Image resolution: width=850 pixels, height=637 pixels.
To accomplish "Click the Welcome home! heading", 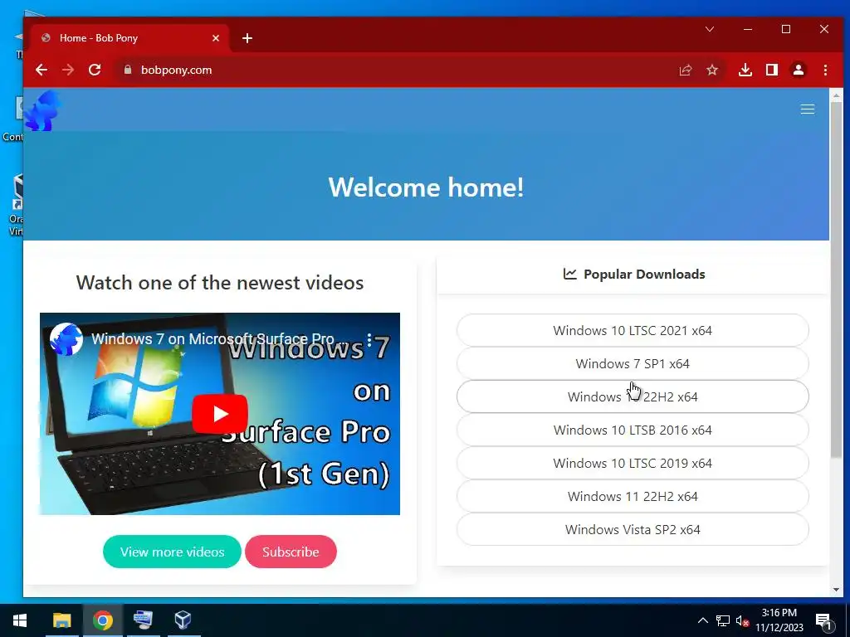I will pyautogui.click(x=426, y=187).
